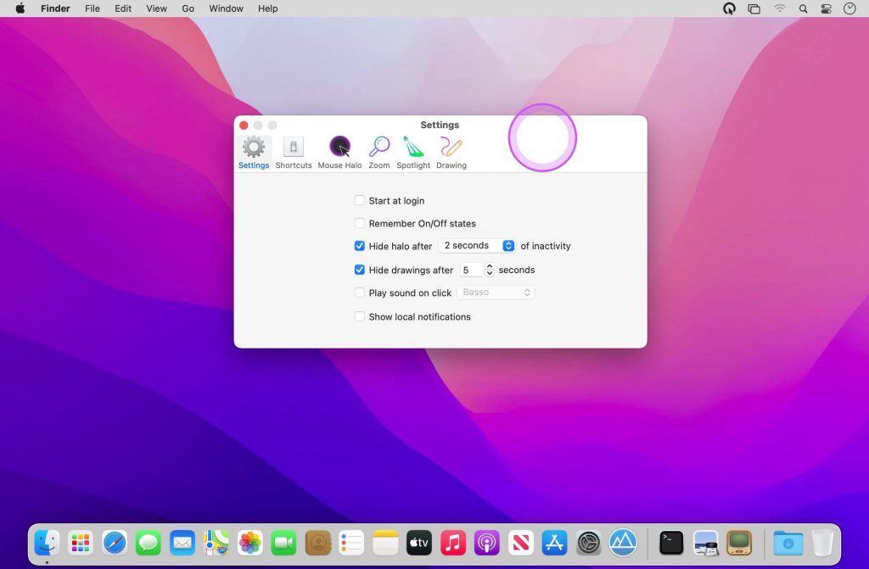Screen dimensions: 869x569
Task: Launch Safari from the Dock
Action: click(x=115, y=542)
